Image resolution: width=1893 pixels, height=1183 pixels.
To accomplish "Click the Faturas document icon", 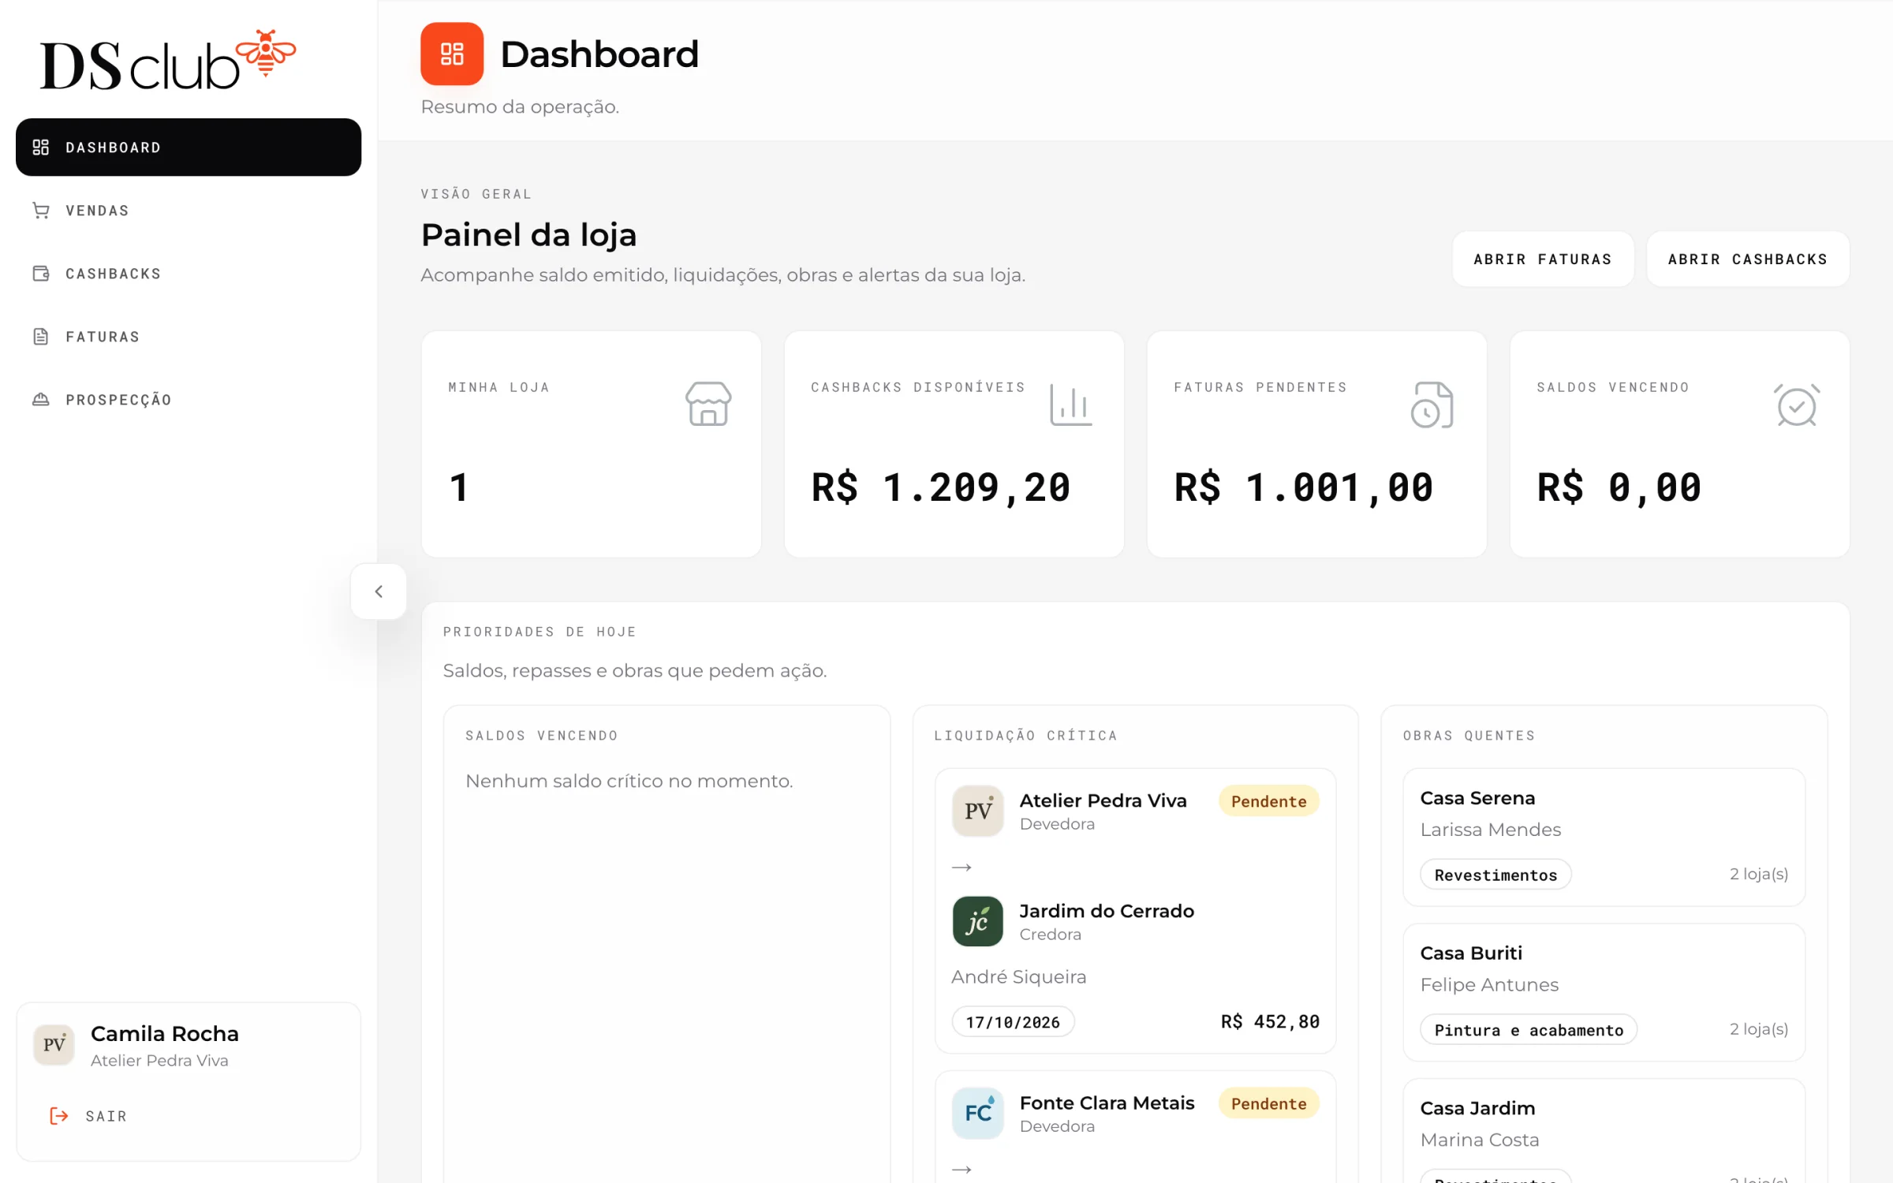I will [x=41, y=337].
